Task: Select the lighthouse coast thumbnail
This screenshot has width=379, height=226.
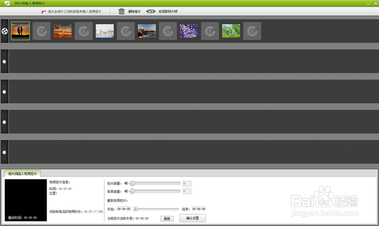Action: pyautogui.click(x=147, y=31)
